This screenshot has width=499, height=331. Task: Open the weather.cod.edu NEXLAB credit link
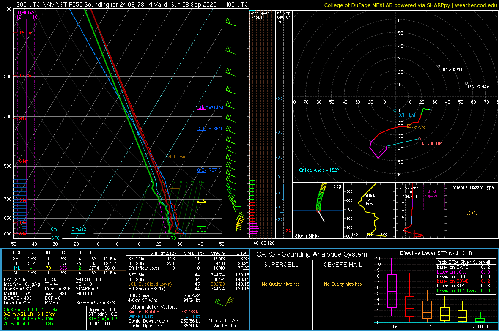click(410, 5)
